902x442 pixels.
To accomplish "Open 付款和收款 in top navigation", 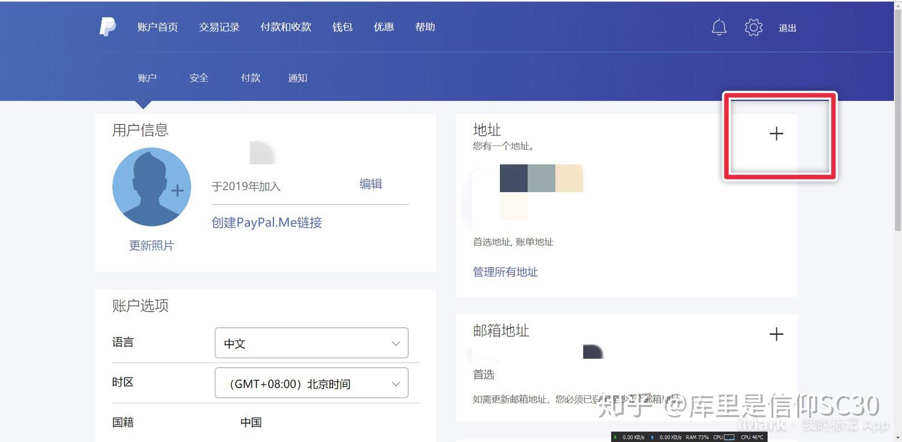I will point(286,27).
